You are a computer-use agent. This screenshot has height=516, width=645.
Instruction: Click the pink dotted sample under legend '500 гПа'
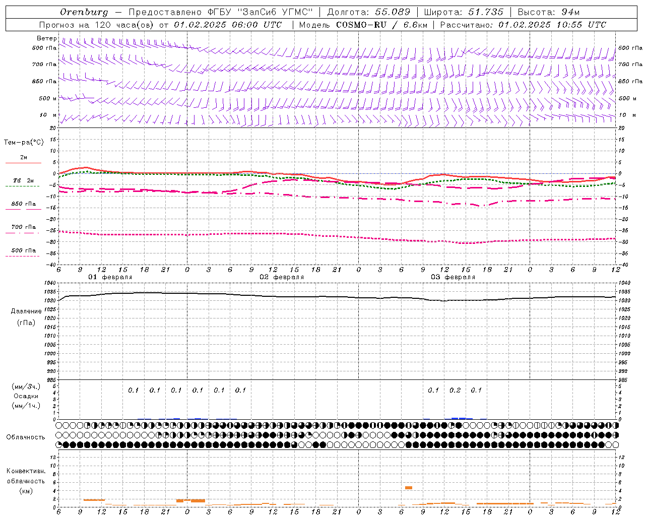coord(22,256)
